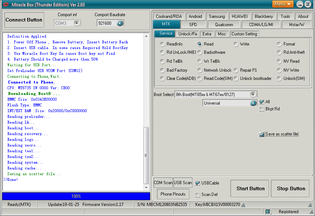Open the Misc sub-tab
Image resolution: width=315 pixels, height=216 pixels.
pyautogui.click(x=222, y=34)
